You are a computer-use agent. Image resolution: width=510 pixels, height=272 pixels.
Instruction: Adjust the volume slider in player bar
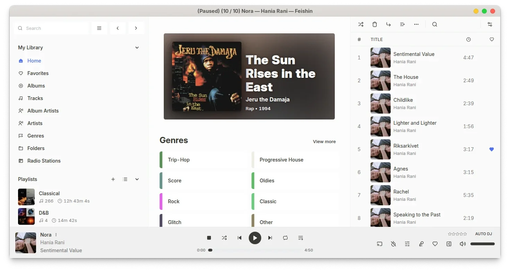483,244
